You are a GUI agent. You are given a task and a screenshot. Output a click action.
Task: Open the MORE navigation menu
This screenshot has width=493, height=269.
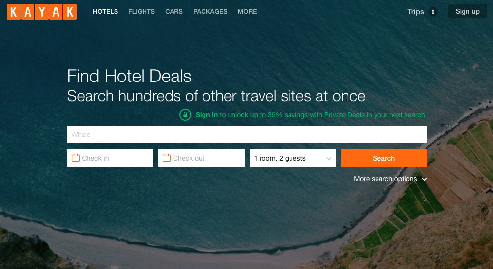click(x=247, y=12)
